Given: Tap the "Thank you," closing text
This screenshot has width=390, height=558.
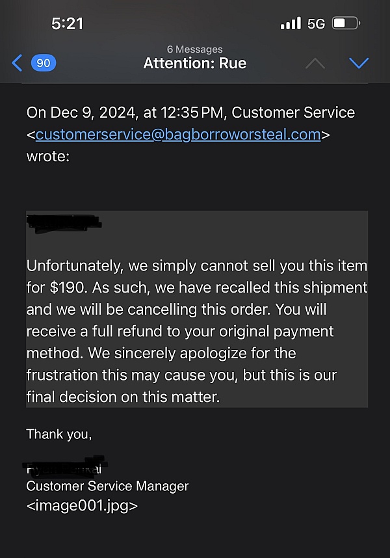Looking at the screenshot, I should [x=58, y=434].
